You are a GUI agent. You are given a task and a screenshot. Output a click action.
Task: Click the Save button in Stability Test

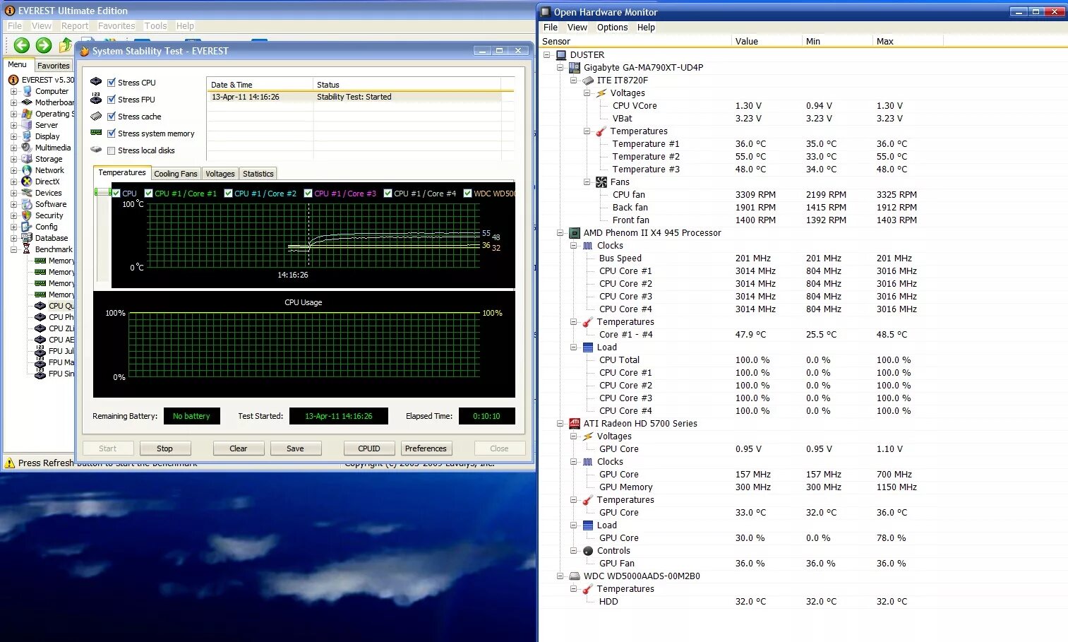[295, 448]
